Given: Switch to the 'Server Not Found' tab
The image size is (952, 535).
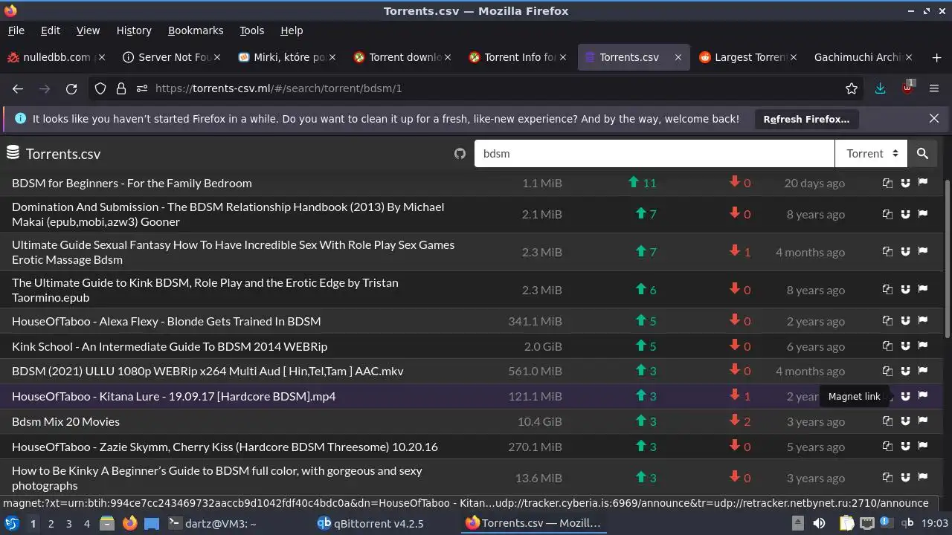Looking at the screenshot, I should tap(172, 57).
